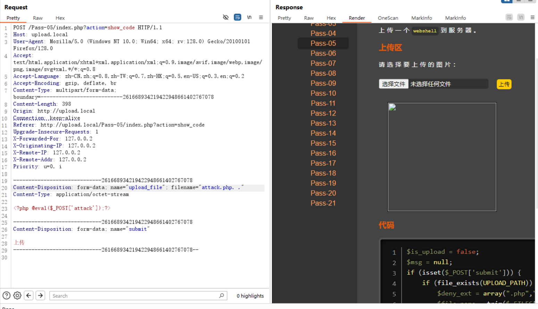
Task: Click the 上传区 heading
Action: coord(390,48)
